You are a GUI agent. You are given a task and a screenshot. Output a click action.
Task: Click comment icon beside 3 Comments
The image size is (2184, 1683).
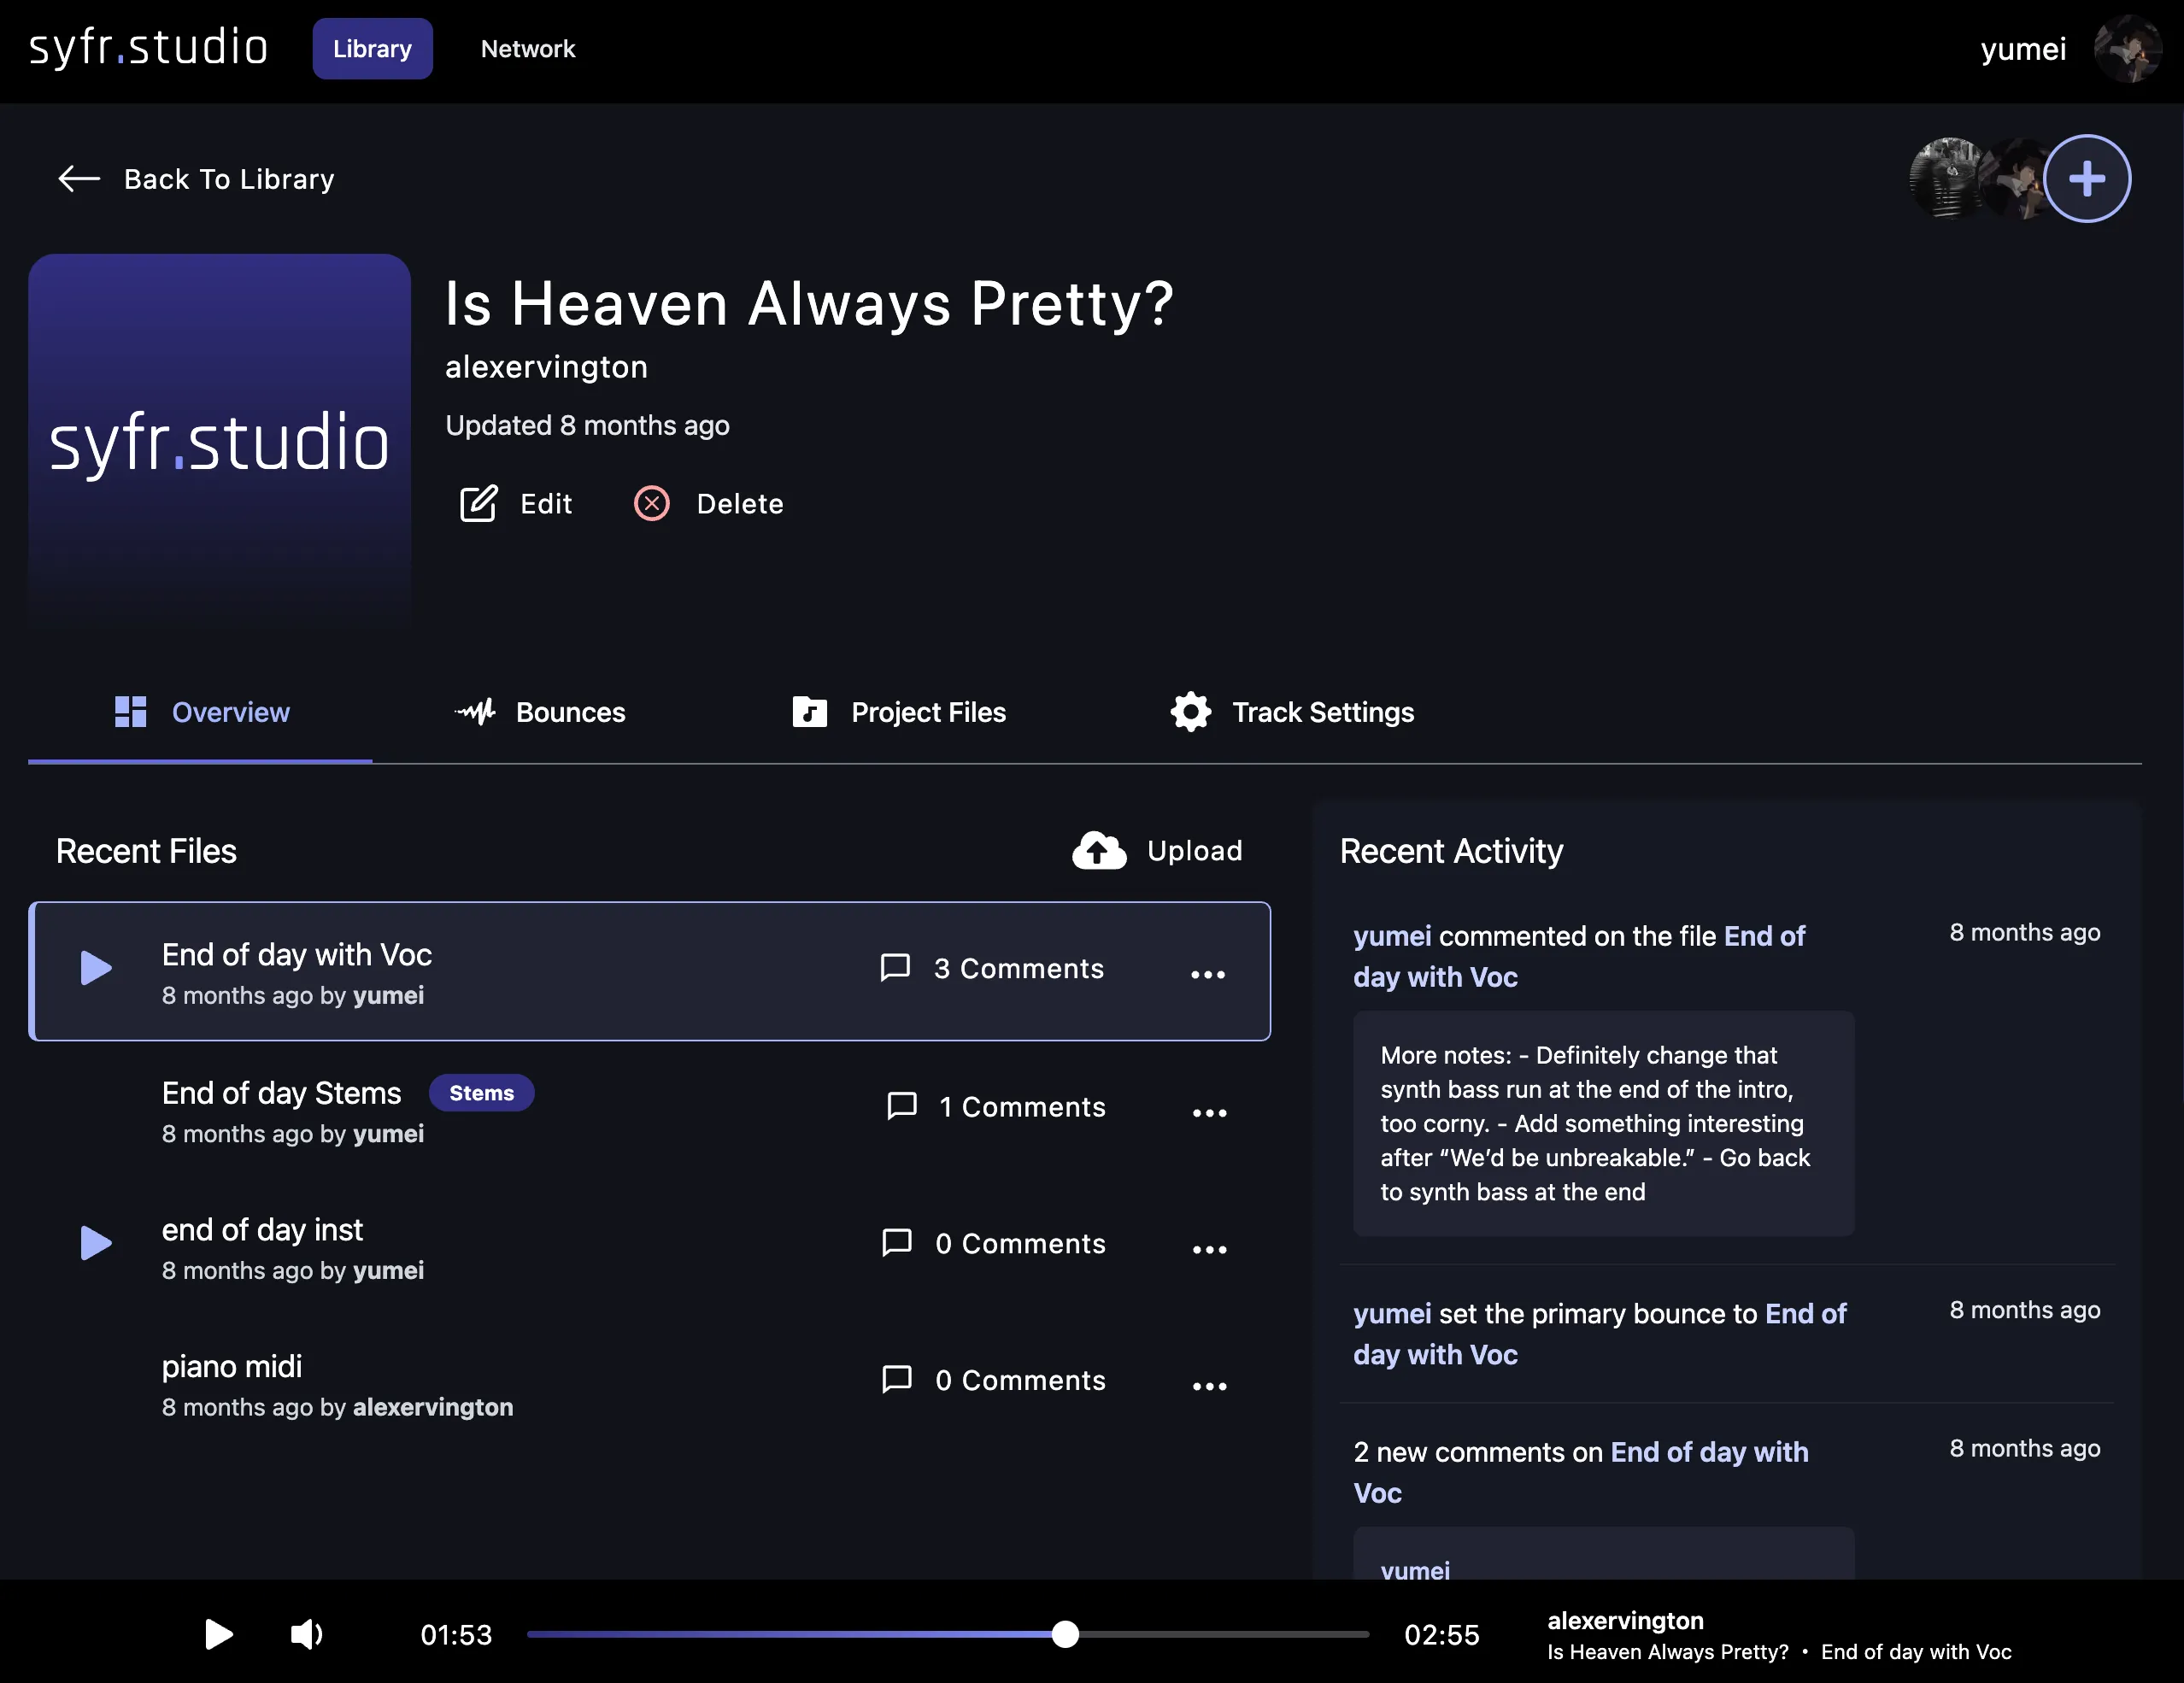tap(895, 967)
